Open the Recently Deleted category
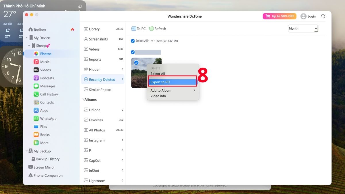Image resolution: width=345 pixels, height=194 pixels. (103, 79)
